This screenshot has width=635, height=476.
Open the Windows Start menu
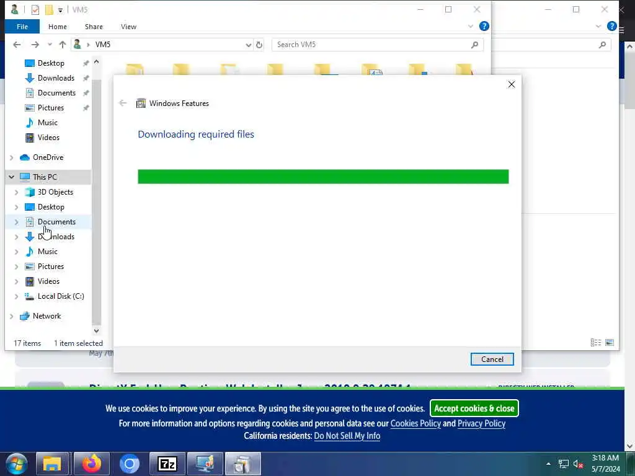click(x=16, y=464)
